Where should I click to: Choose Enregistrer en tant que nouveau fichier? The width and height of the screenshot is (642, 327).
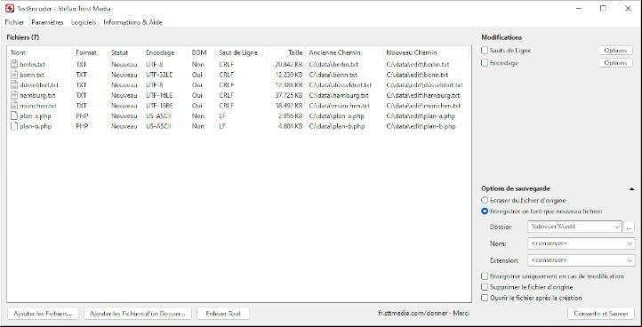pos(485,211)
